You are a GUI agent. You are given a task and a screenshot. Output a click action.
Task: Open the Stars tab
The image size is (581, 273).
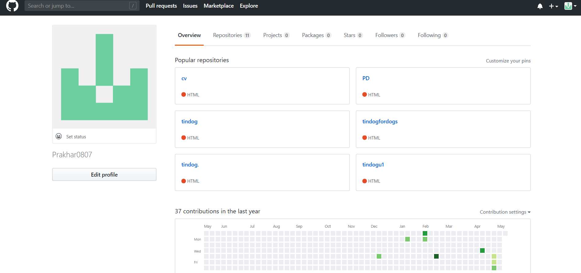[353, 35]
